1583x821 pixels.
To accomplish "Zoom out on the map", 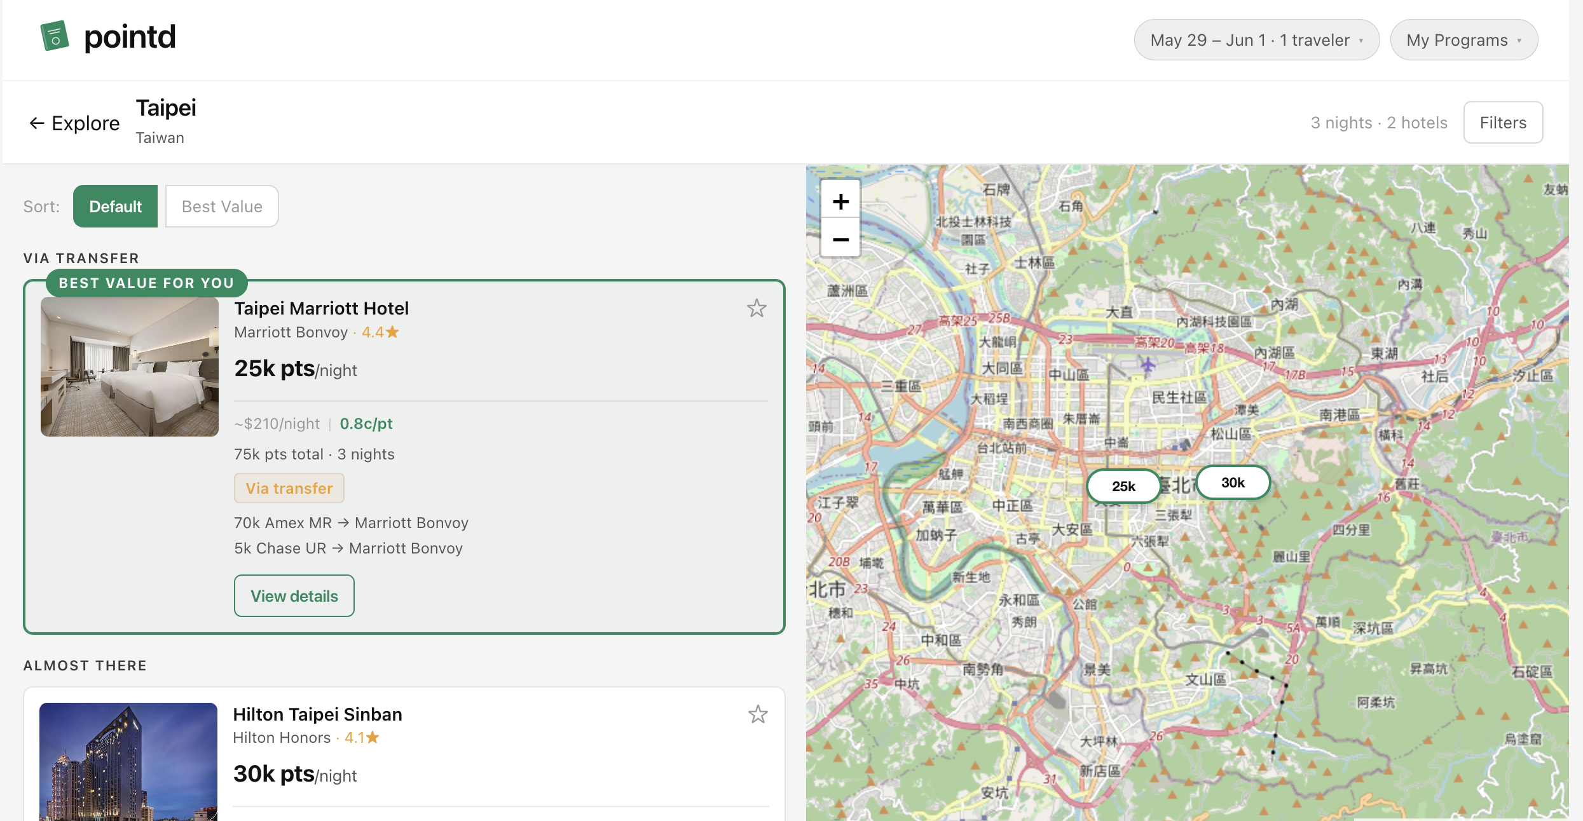I will [x=840, y=239].
